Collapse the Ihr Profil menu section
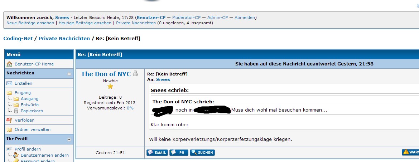 coord(69,139)
